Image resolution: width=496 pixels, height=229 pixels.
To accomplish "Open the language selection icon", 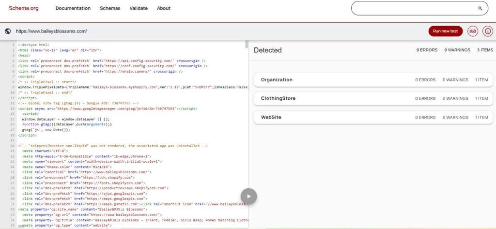I will (473, 31).
